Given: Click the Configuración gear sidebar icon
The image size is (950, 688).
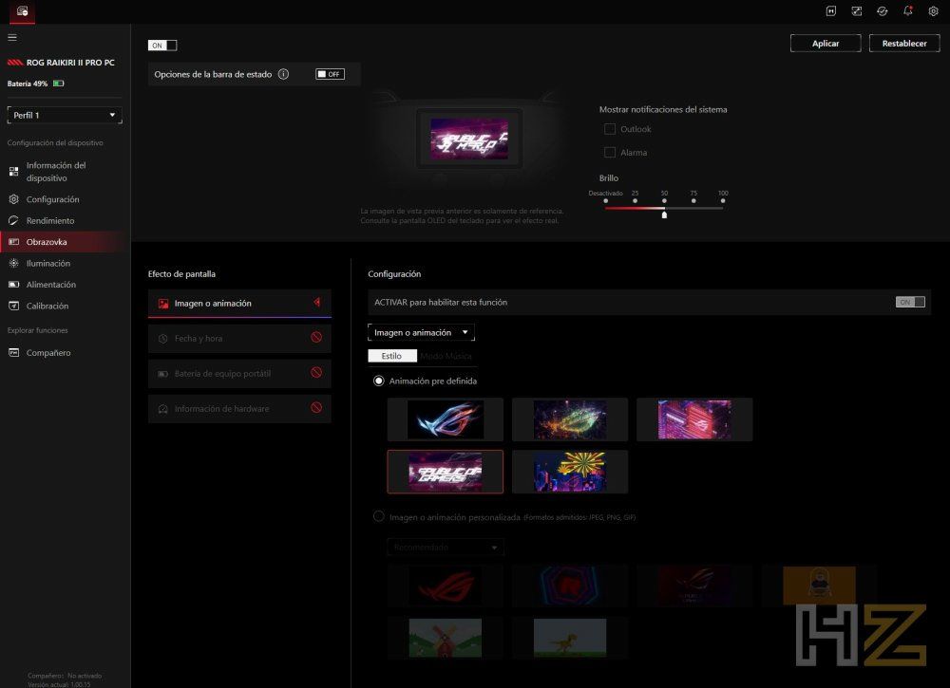Looking at the screenshot, I should (x=13, y=199).
